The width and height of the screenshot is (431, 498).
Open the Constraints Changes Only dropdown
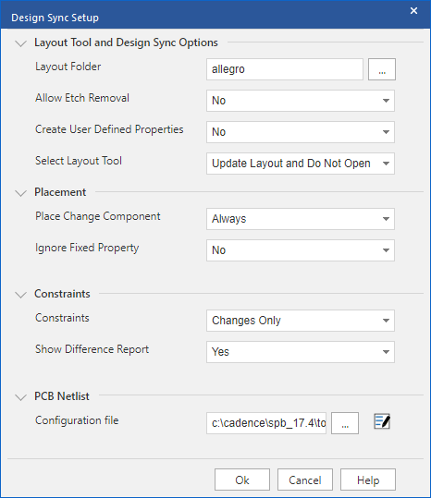pos(301,321)
